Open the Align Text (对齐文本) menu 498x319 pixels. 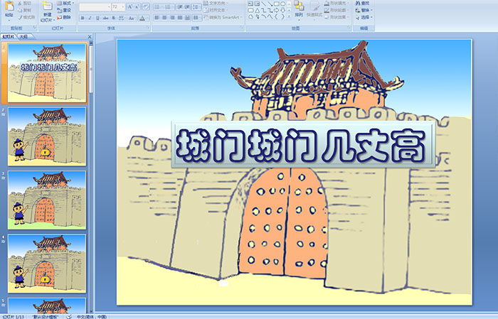coord(216,10)
